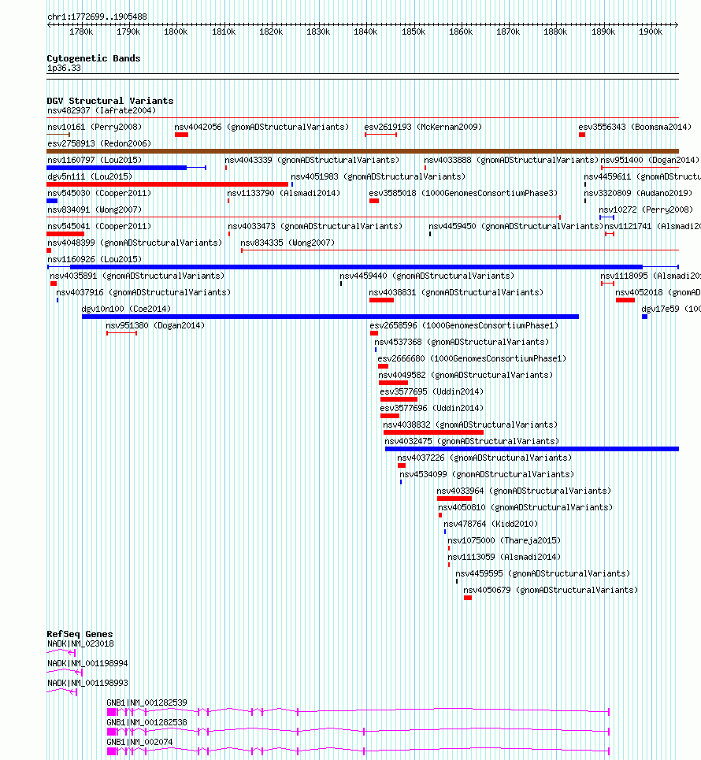
Task: Click the nsv545030 (Cooper2011) label
Action: [x=99, y=193]
